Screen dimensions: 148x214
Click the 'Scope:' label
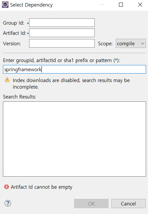coord(105,44)
